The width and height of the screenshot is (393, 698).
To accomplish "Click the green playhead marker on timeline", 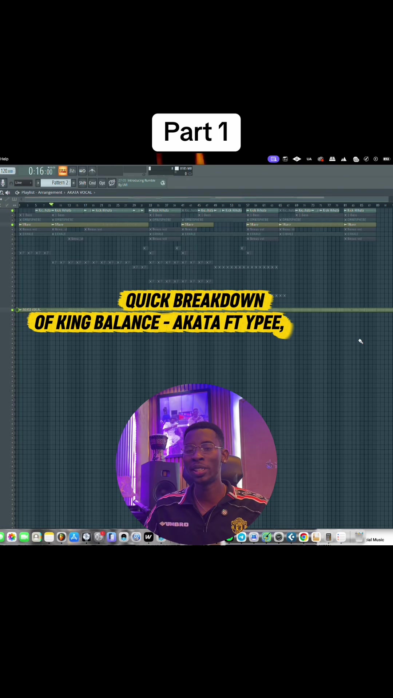I will coord(51,205).
